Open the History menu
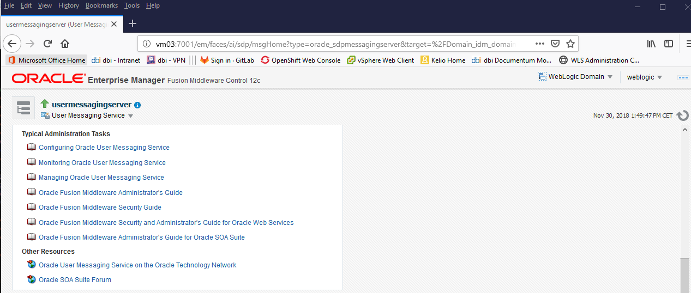 tap(68, 5)
